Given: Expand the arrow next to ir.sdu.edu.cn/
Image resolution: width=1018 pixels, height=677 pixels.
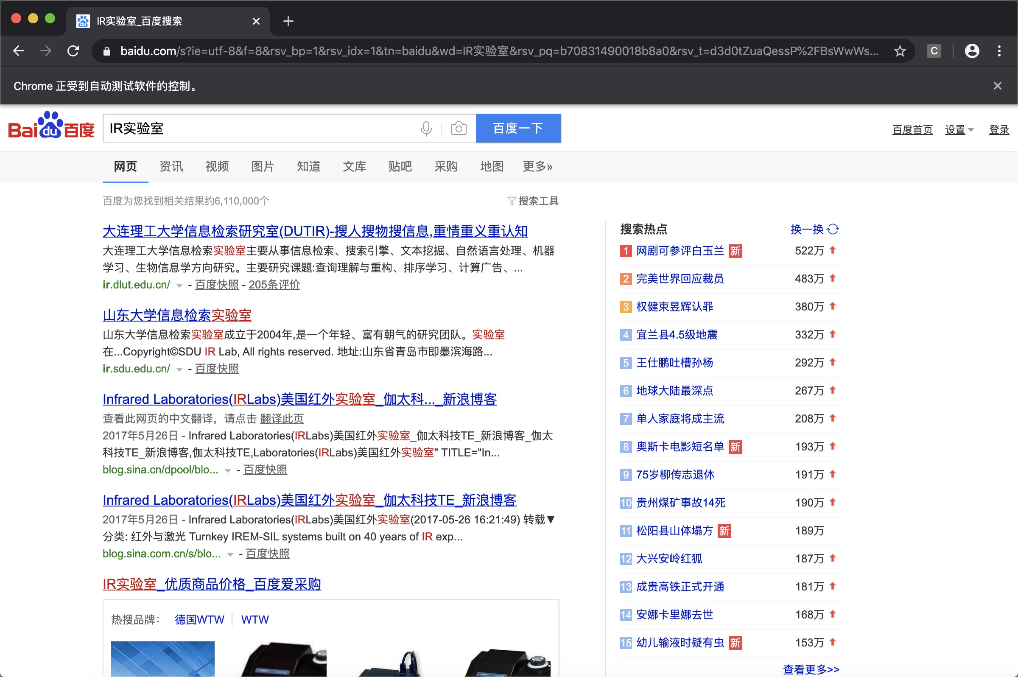Looking at the screenshot, I should pos(179,370).
